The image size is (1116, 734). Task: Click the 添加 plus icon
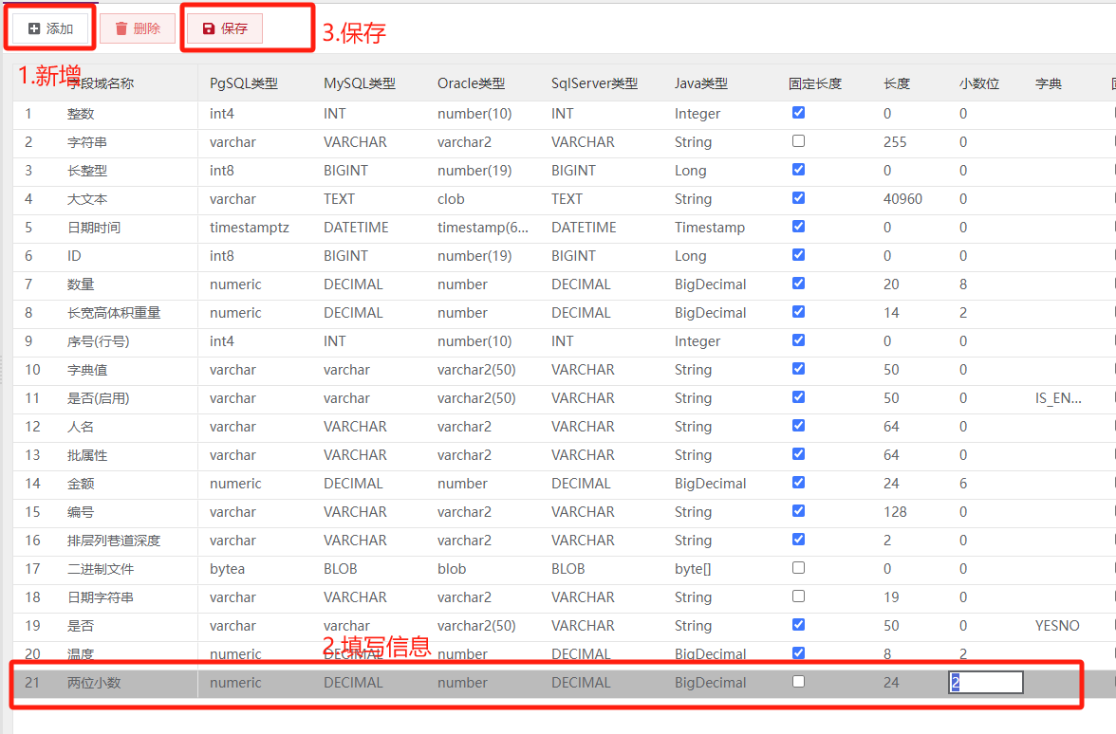click(34, 28)
